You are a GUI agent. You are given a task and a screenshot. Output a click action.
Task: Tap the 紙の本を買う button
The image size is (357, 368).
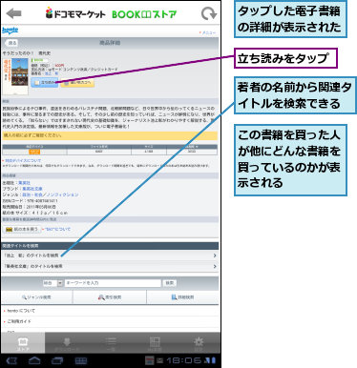pos(22,229)
